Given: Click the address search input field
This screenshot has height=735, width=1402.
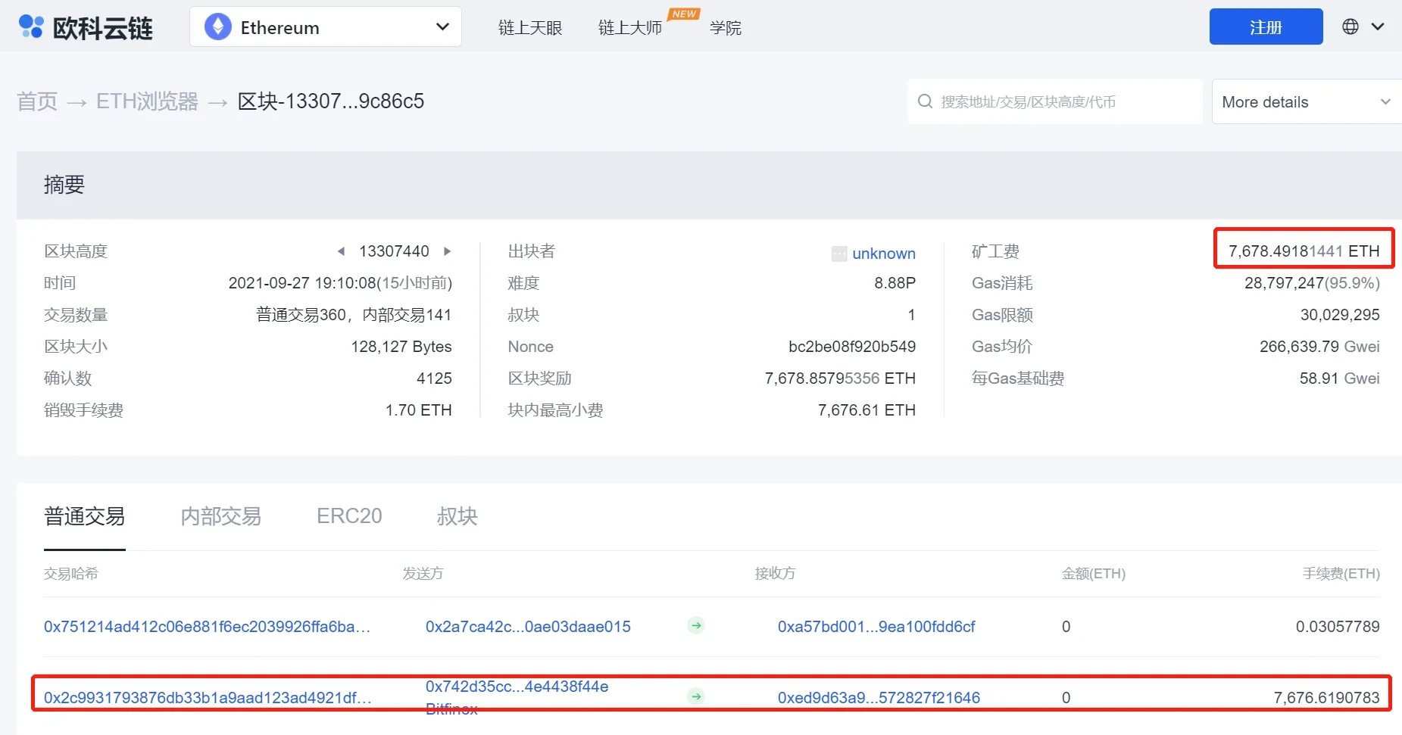Looking at the screenshot, I should click(x=1060, y=101).
